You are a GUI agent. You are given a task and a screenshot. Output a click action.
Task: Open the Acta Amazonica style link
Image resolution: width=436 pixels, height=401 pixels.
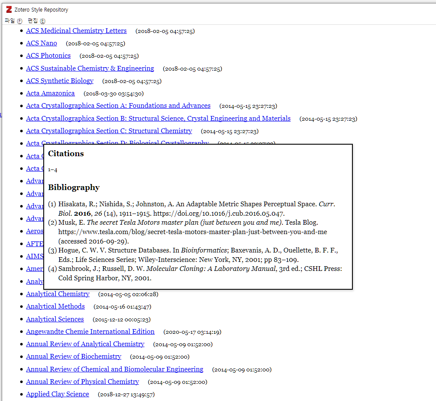pos(50,93)
